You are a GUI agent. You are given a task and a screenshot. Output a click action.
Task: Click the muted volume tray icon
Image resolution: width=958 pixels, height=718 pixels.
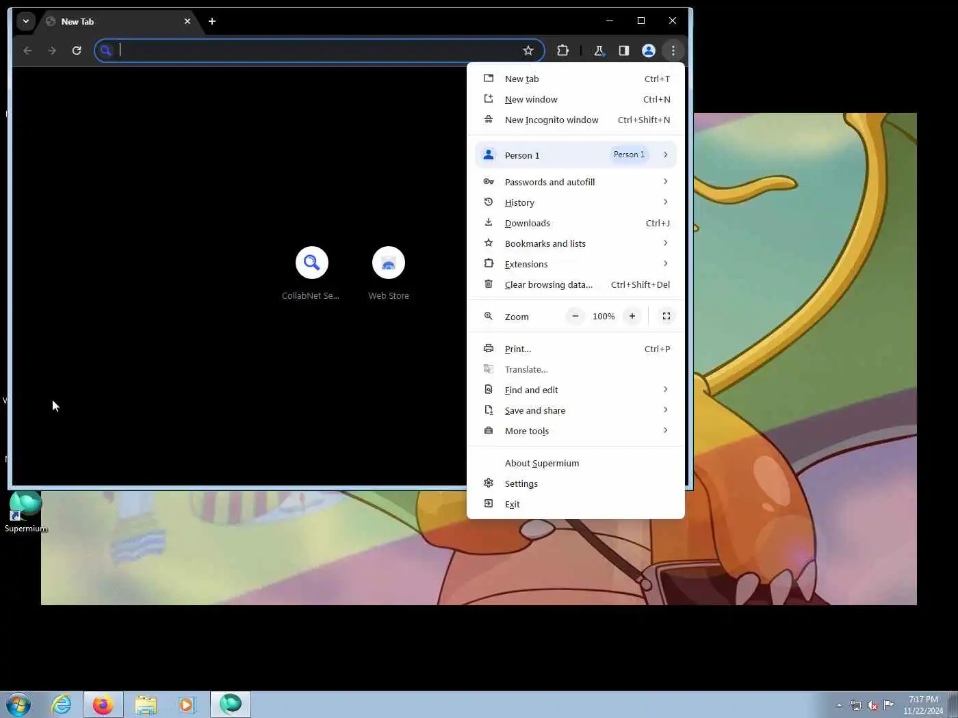[872, 705]
